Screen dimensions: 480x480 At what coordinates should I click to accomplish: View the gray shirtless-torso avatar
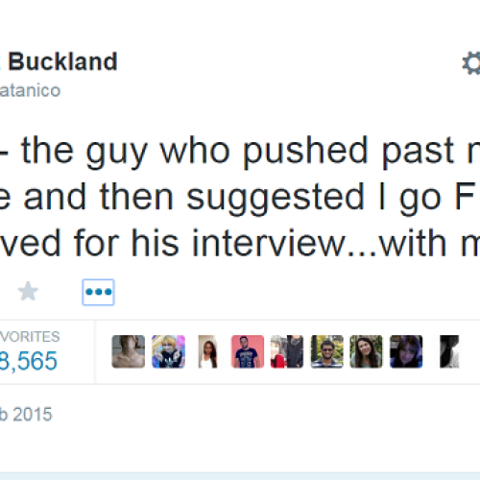click(129, 351)
